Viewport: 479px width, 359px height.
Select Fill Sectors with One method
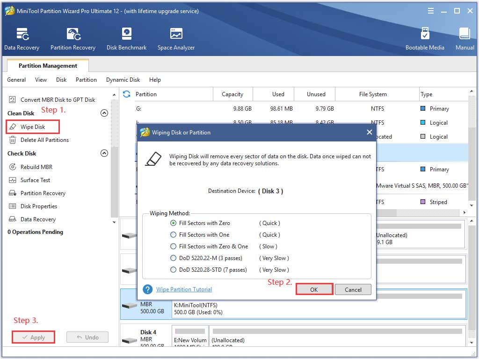pos(173,235)
